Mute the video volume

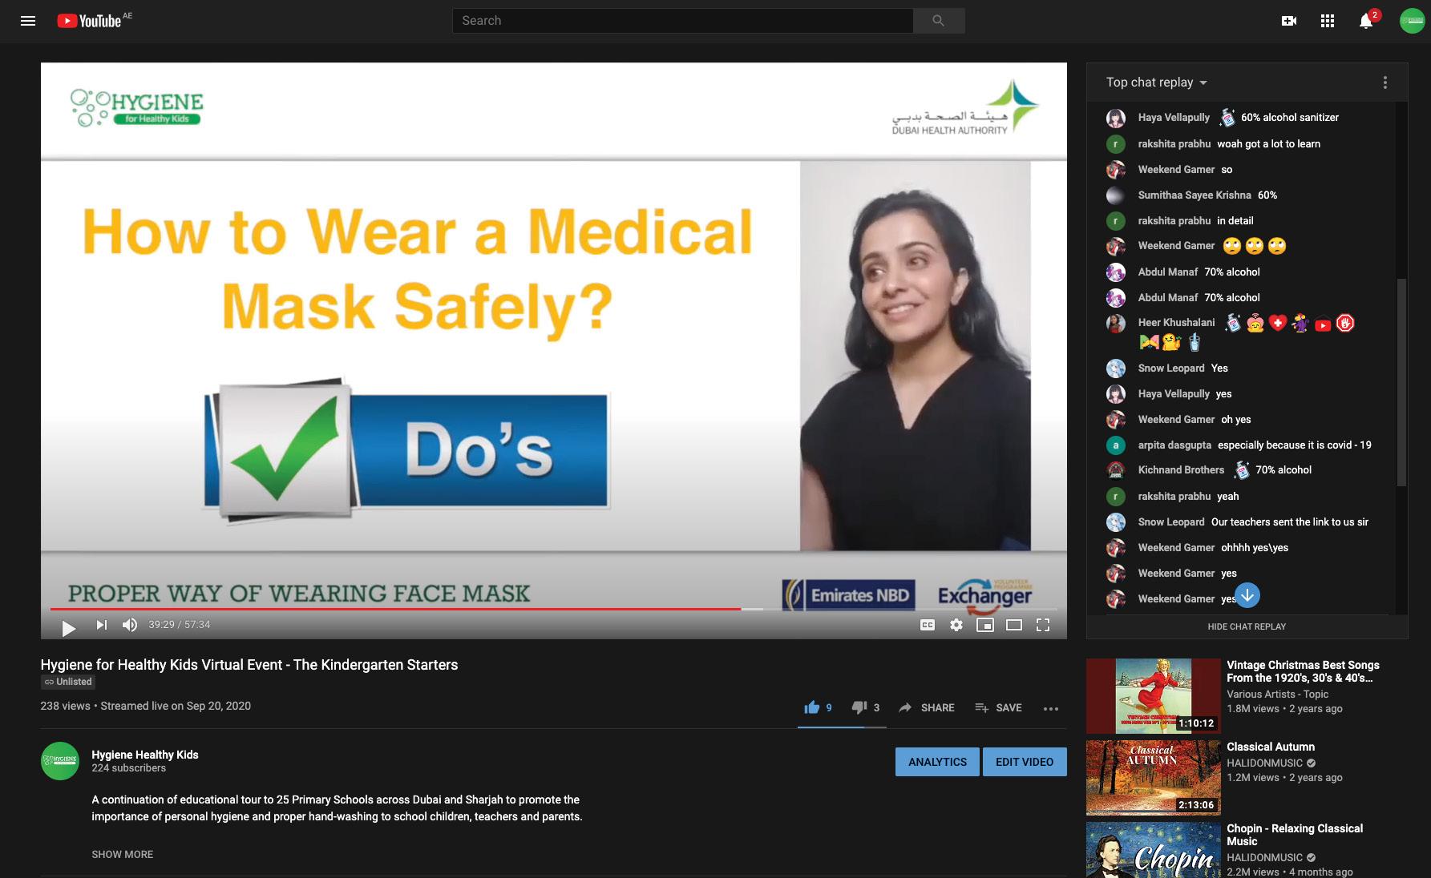pyautogui.click(x=129, y=625)
